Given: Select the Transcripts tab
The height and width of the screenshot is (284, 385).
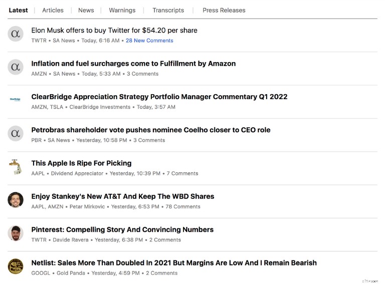Looking at the screenshot, I should pos(168,11).
